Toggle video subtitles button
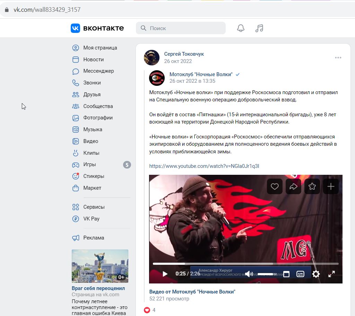Screen dimensions: 355x316 (x=300, y=274)
